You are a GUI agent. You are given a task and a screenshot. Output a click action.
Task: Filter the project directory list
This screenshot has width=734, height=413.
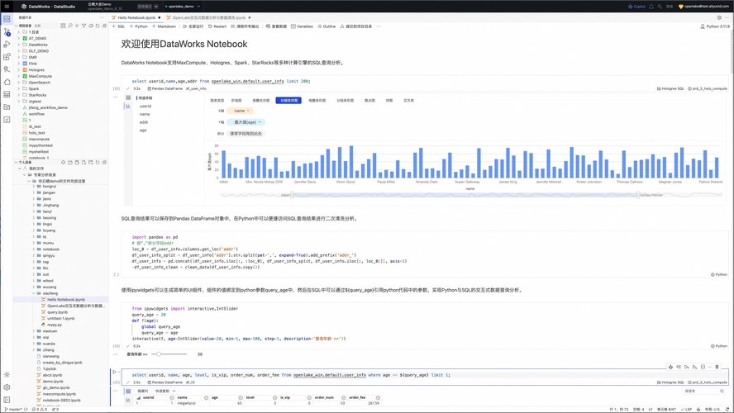pyautogui.click(x=83, y=26)
